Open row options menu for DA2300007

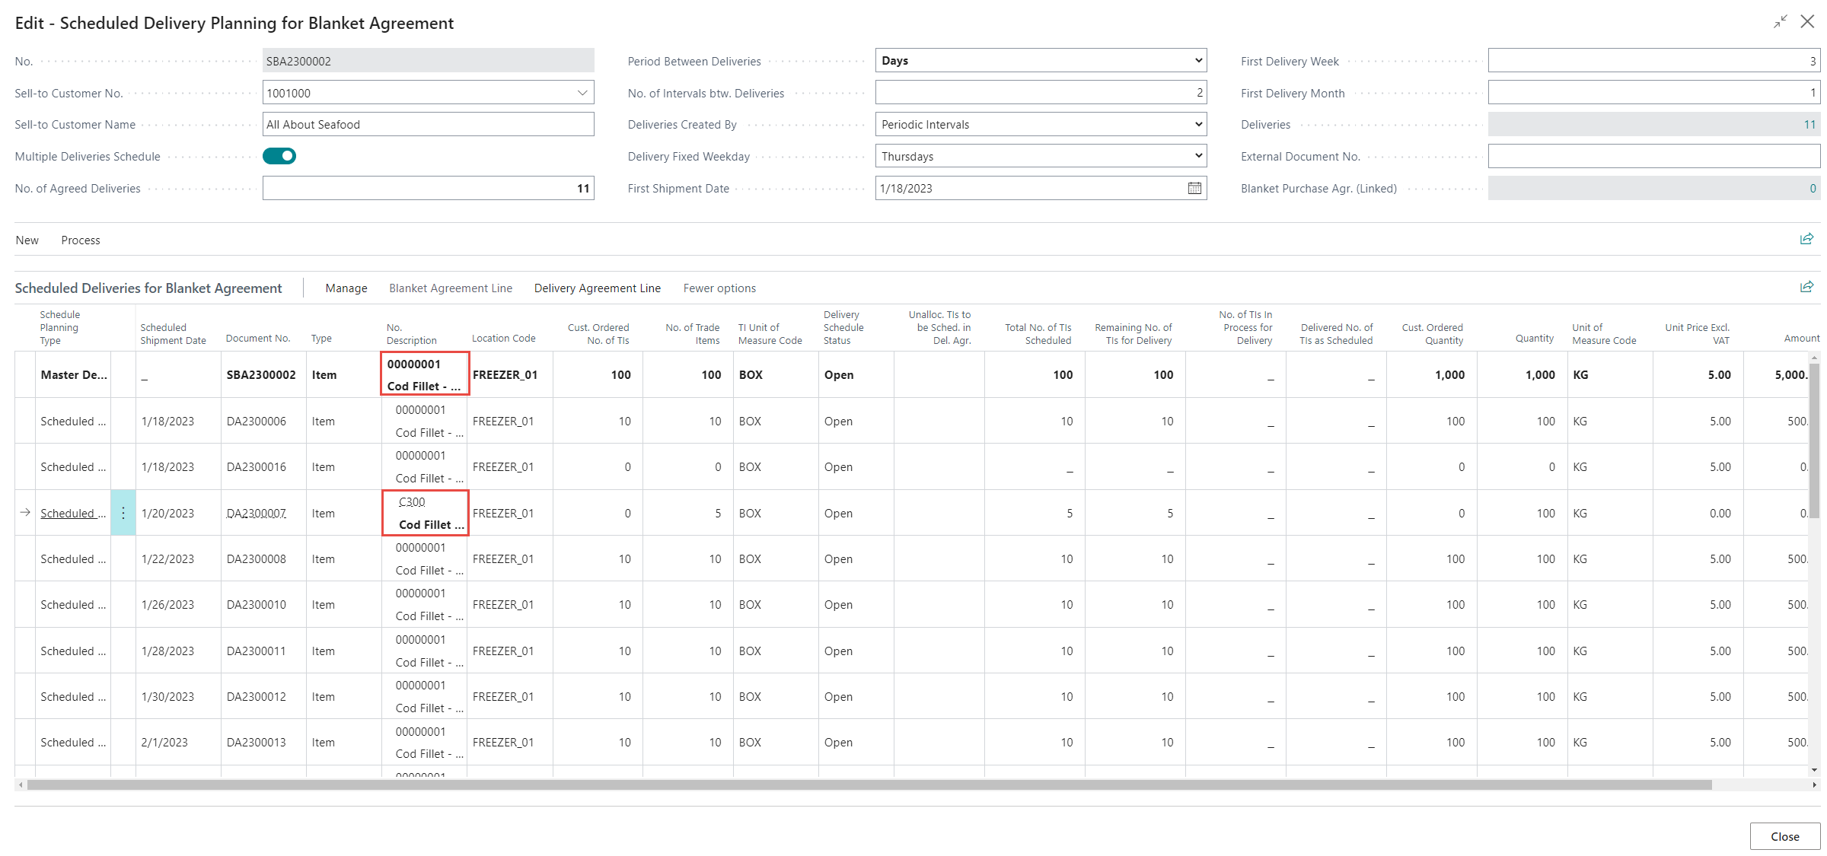pos(123,513)
